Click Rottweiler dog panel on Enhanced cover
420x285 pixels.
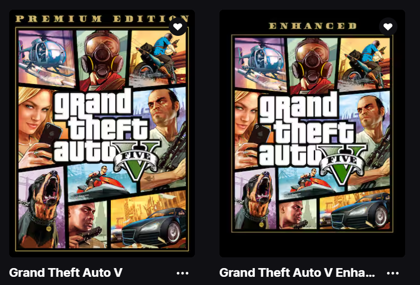coord(255,199)
